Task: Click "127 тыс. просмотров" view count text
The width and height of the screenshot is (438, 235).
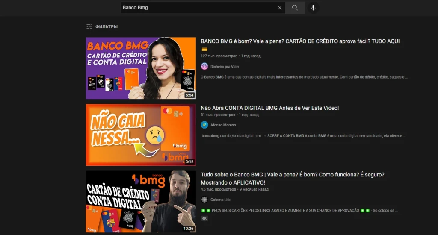Action: [x=219, y=56]
